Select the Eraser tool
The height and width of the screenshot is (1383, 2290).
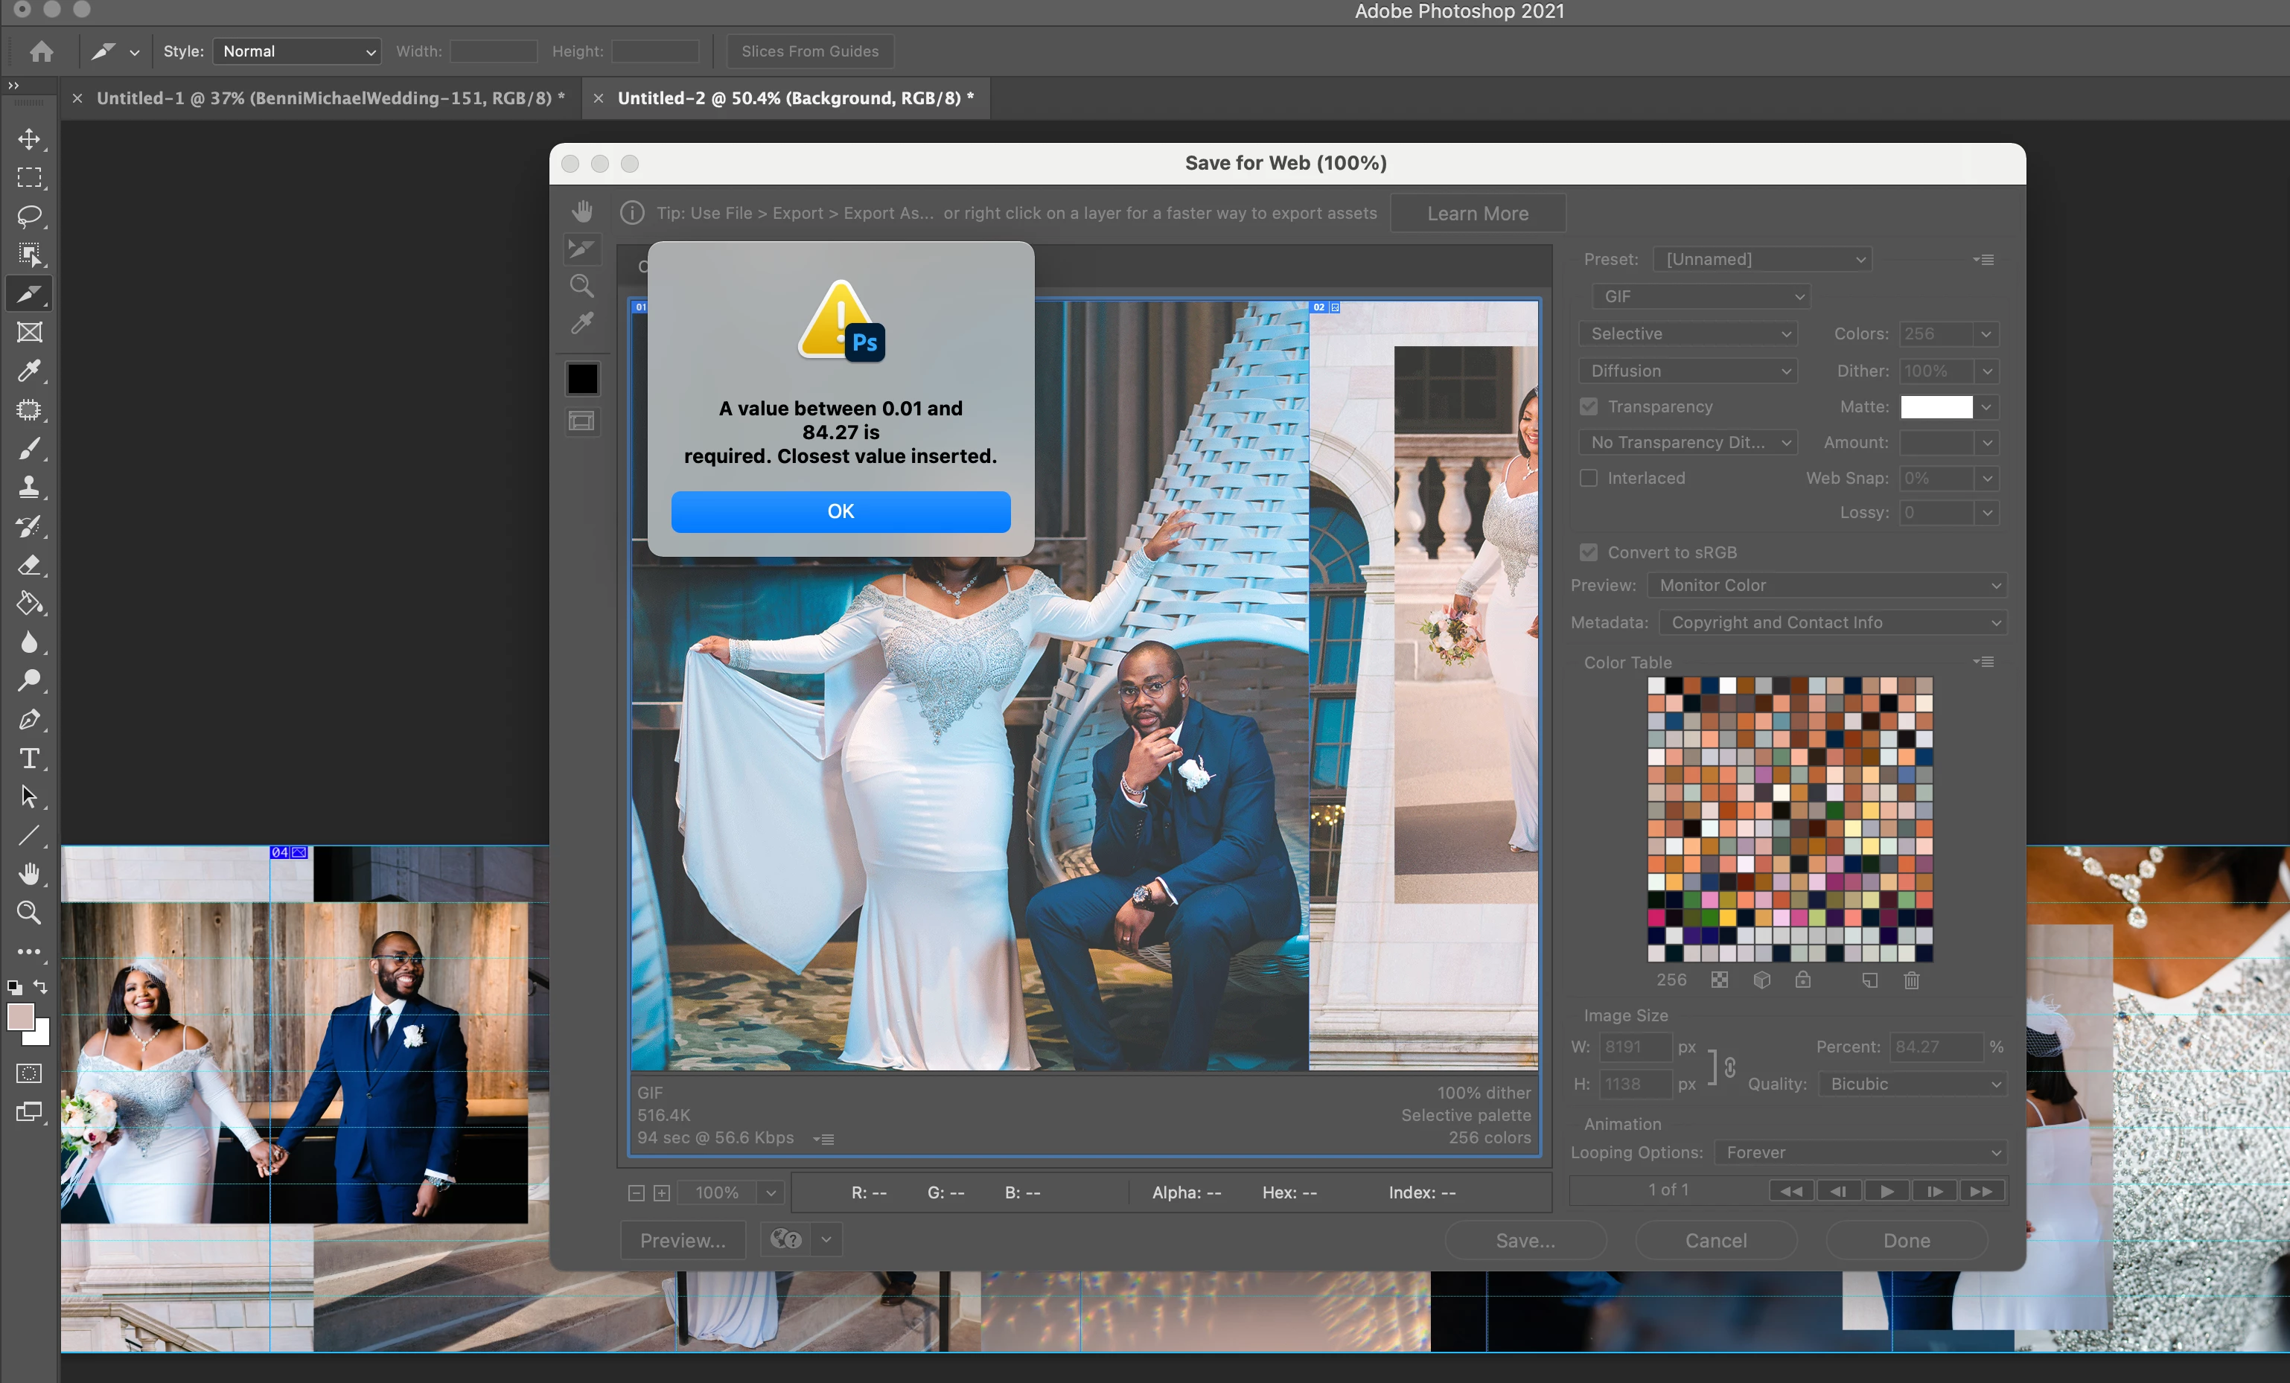click(29, 565)
